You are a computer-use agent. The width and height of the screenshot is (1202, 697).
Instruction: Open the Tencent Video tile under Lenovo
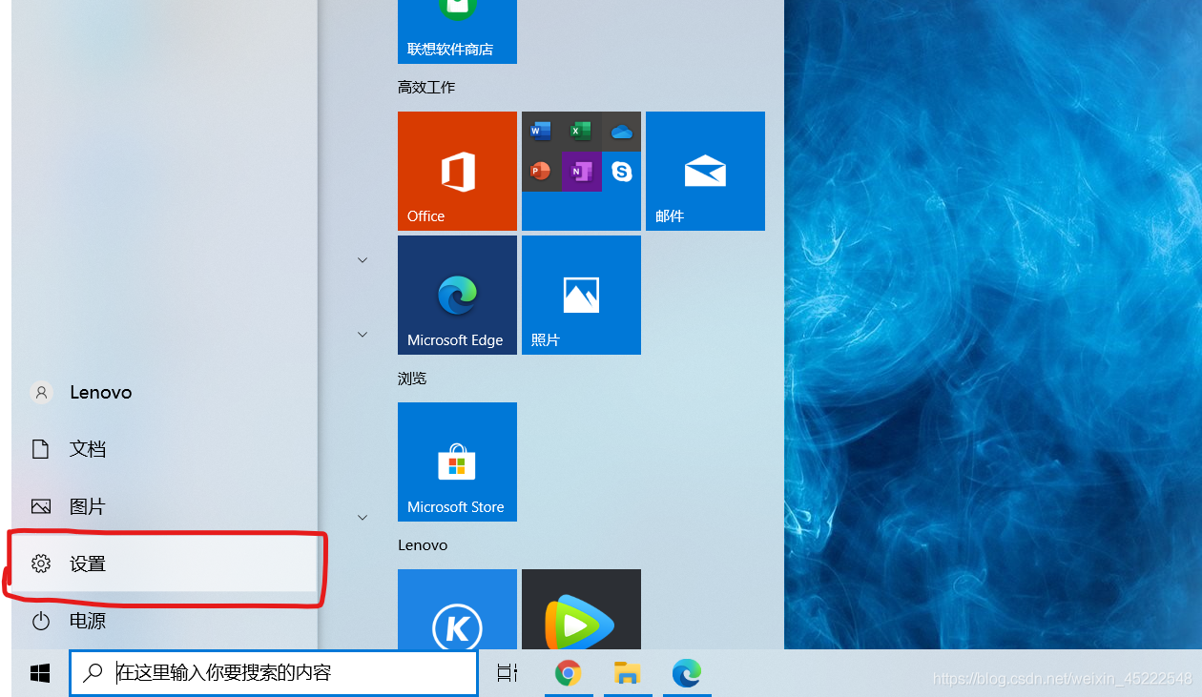[x=581, y=609]
